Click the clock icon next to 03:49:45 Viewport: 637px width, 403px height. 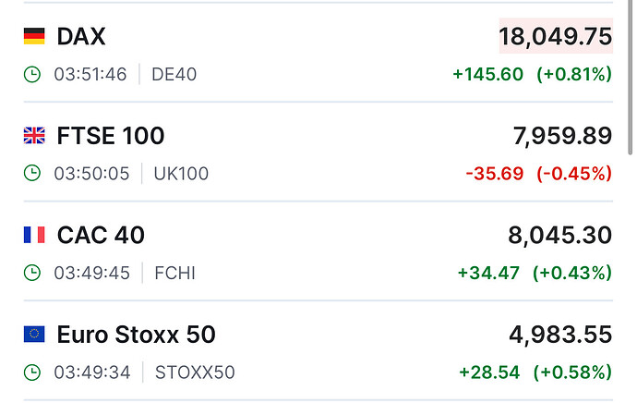32,273
